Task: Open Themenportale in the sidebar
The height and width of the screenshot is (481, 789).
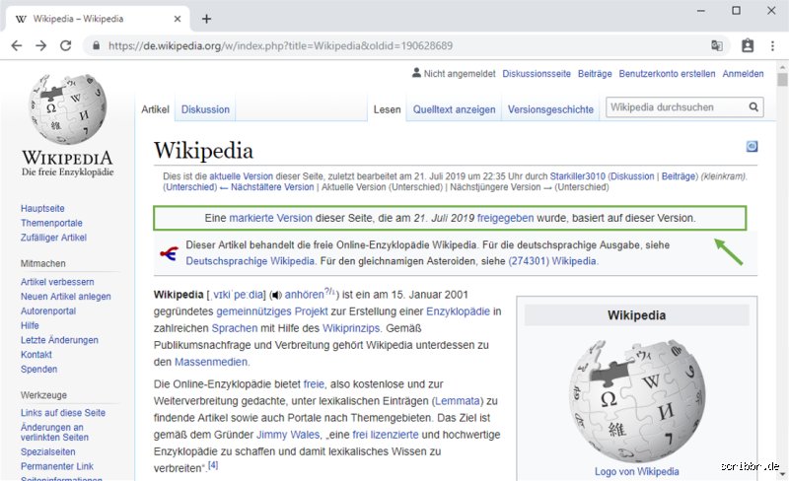Action: pos(51,223)
